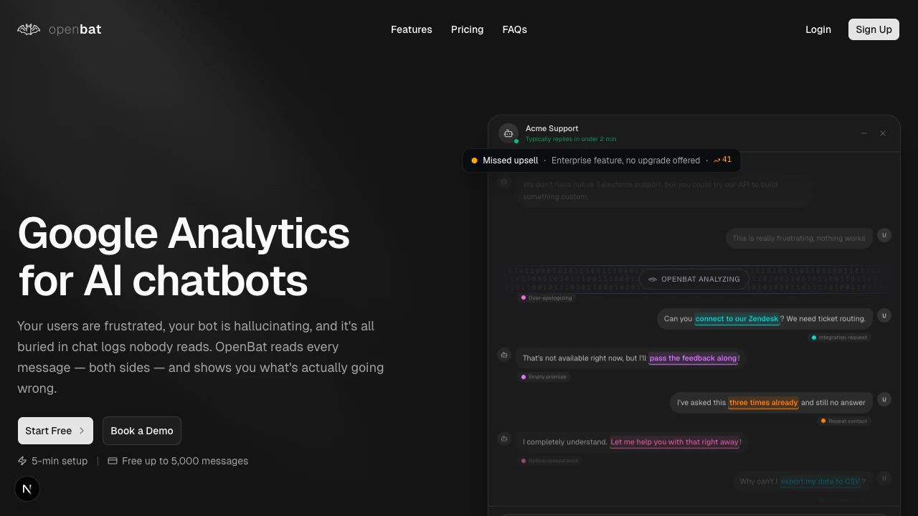The image size is (918, 516).
Task: Collapse the Acme Support chat with the minimize control
Action: pos(864,133)
